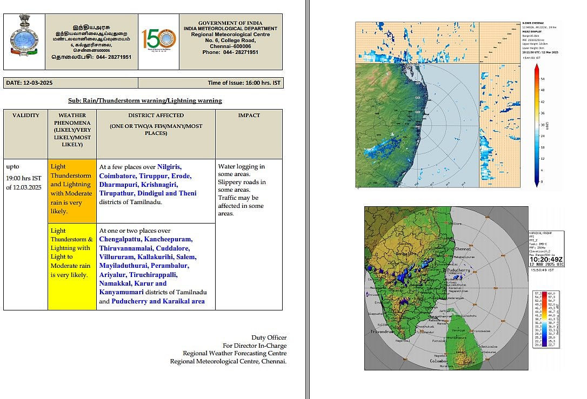Click 'Puducherry and Karaikal area' text
Screen dimensions: 587x399
[x=158, y=301]
